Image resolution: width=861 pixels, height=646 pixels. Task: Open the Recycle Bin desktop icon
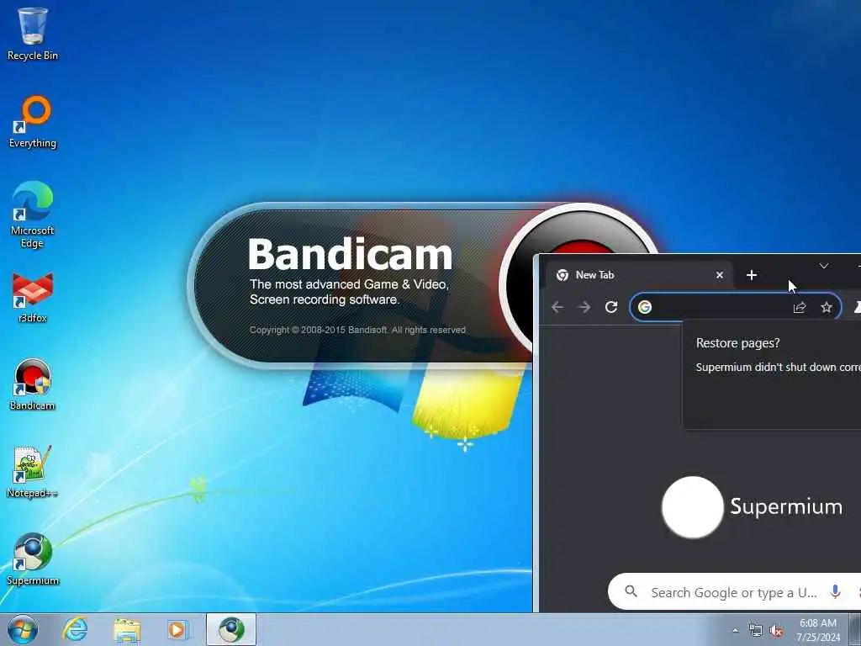[33, 34]
